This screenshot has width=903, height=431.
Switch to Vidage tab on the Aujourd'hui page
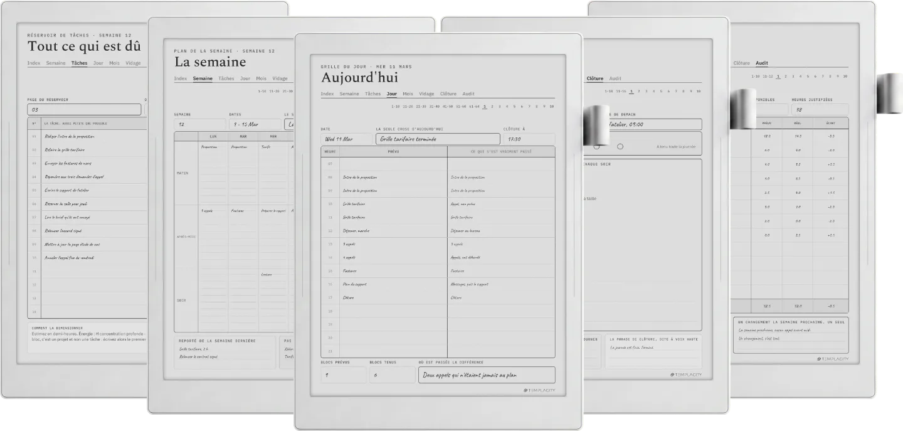(426, 94)
